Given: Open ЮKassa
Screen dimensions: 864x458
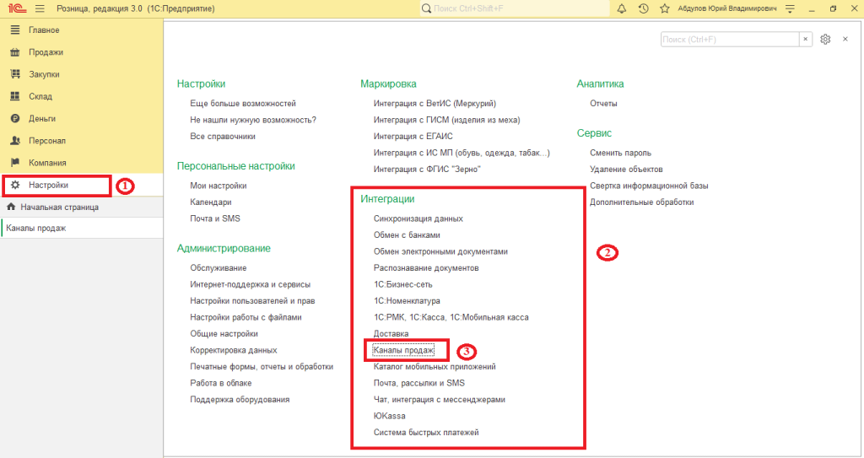Looking at the screenshot, I should (390, 416).
